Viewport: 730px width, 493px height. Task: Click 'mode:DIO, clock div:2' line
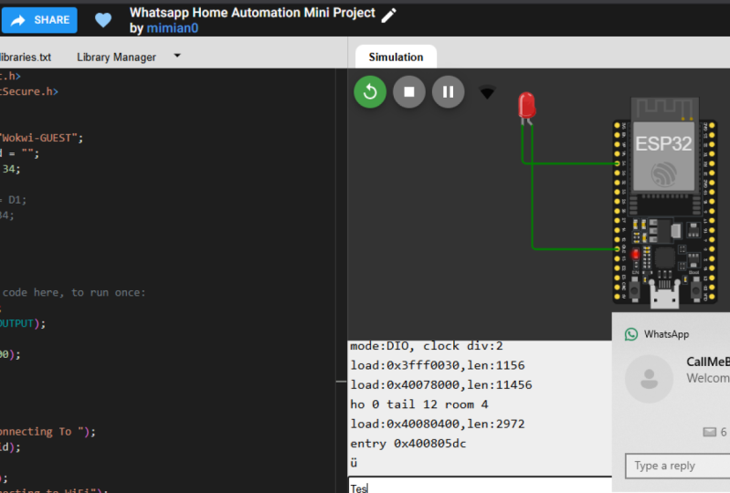[x=427, y=346]
